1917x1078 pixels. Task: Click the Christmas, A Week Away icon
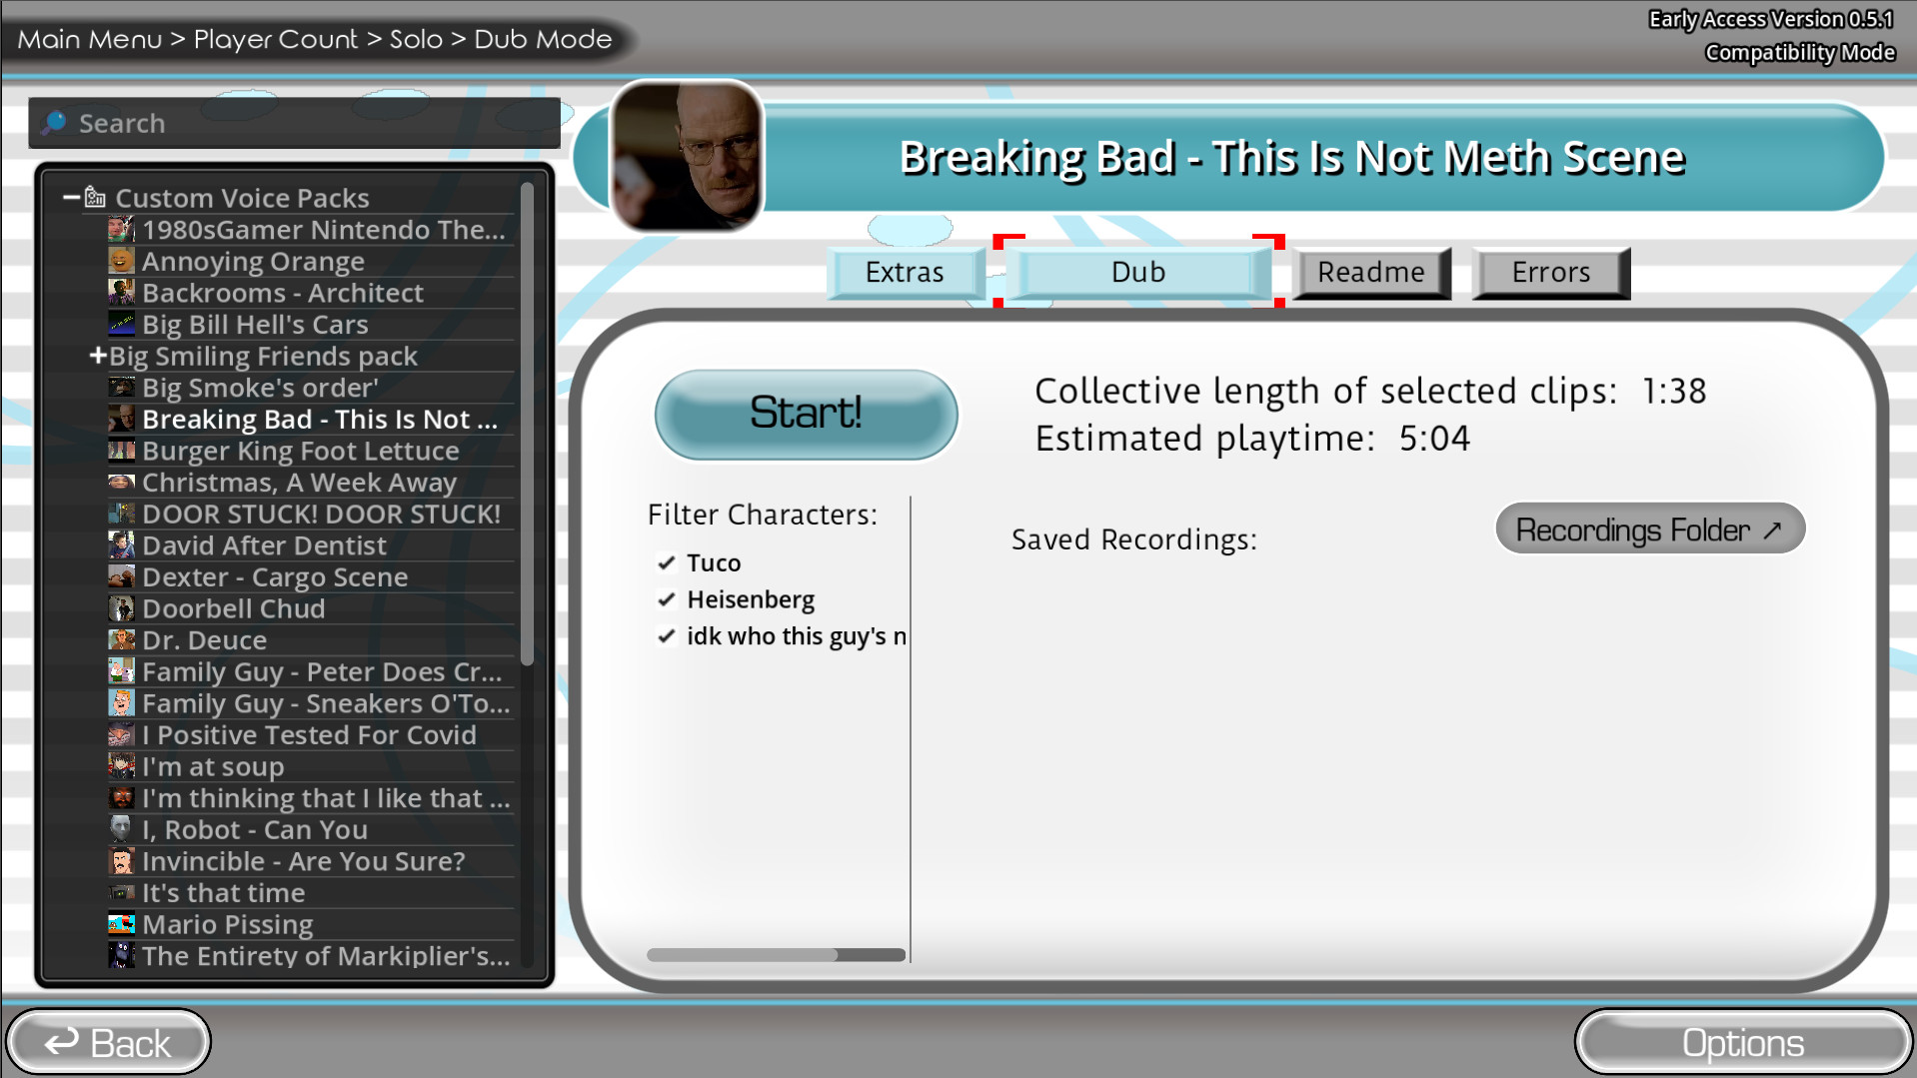(121, 483)
